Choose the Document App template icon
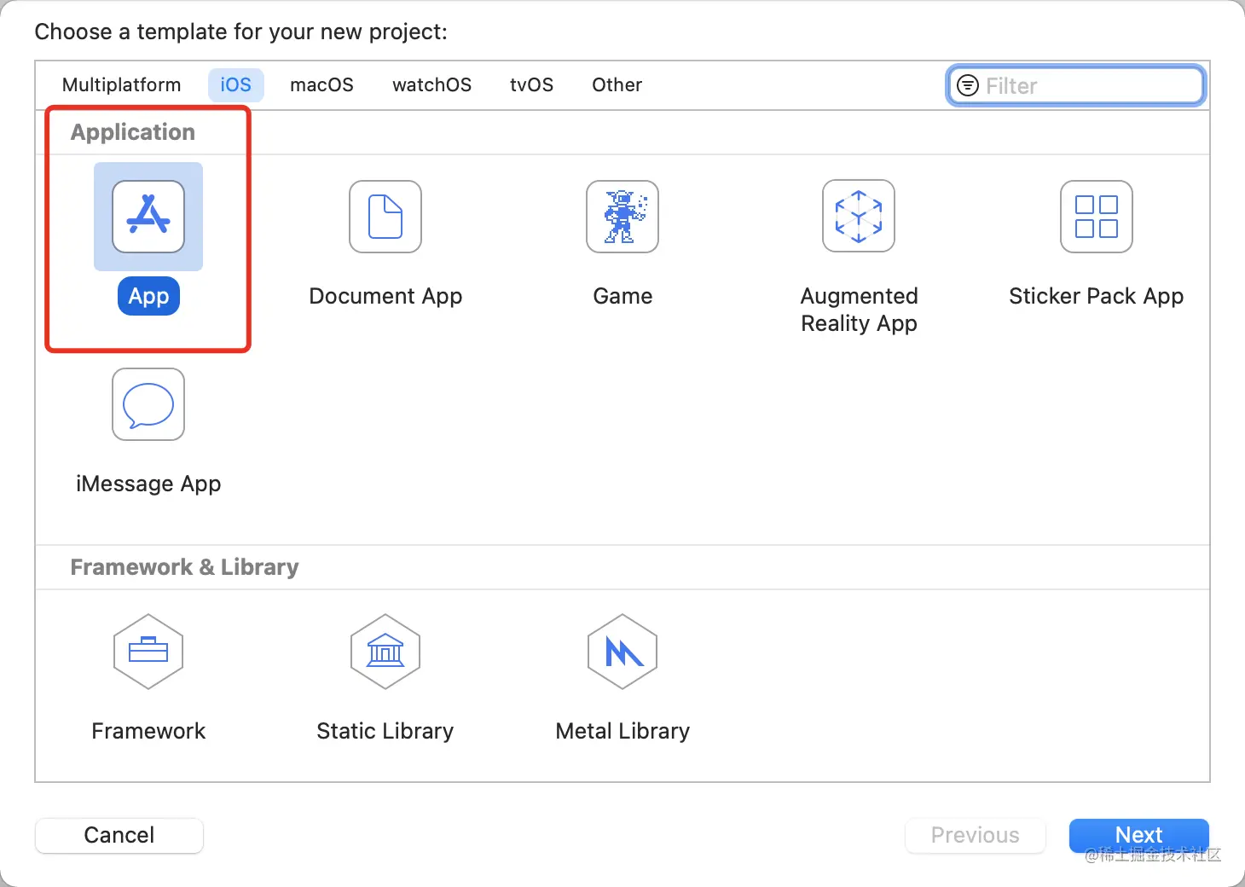1245x887 pixels. click(385, 217)
